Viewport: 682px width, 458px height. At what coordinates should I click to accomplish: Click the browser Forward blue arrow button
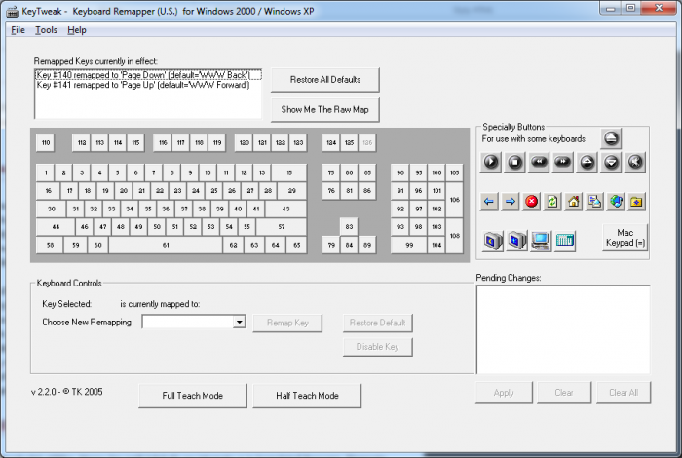tap(511, 202)
